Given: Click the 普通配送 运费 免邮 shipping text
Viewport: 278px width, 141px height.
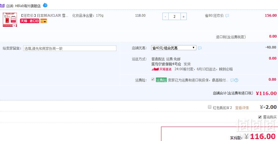Looking at the screenshot, I should coord(166,59).
